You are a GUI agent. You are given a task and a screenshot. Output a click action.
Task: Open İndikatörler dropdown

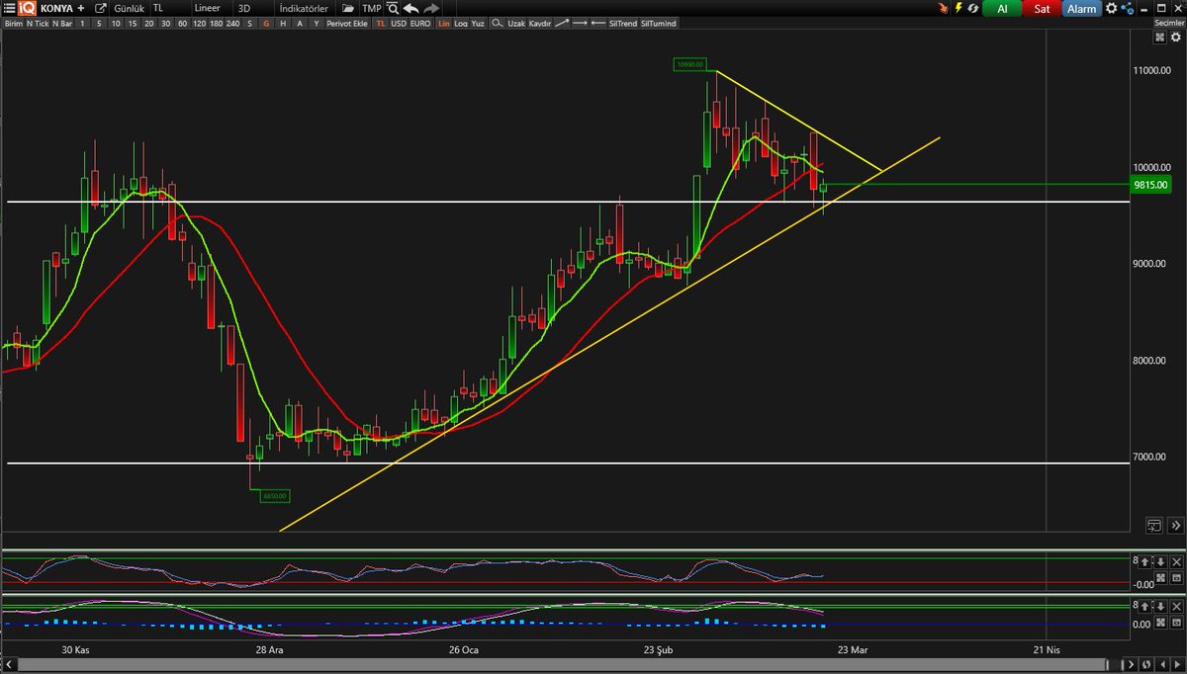(306, 8)
